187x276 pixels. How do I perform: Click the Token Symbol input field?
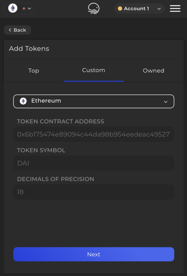94,163
